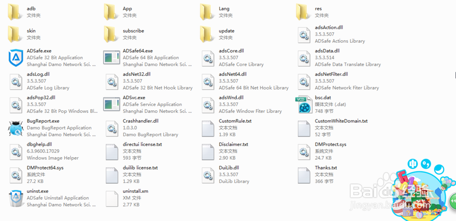Click the uninst.exe file name

coord(37,191)
